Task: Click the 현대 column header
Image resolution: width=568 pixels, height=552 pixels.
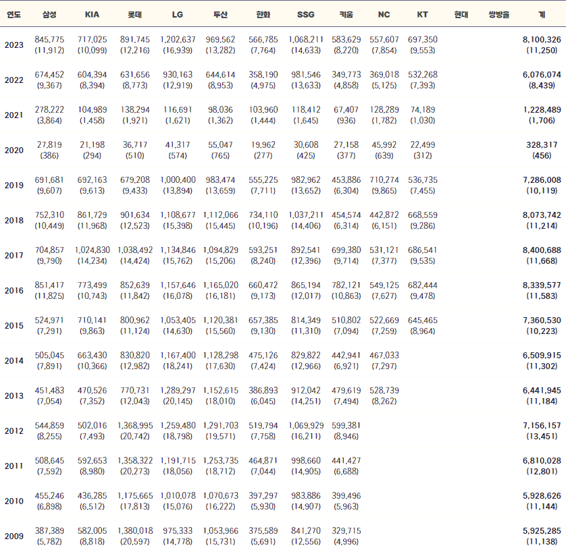Action: click(x=461, y=14)
